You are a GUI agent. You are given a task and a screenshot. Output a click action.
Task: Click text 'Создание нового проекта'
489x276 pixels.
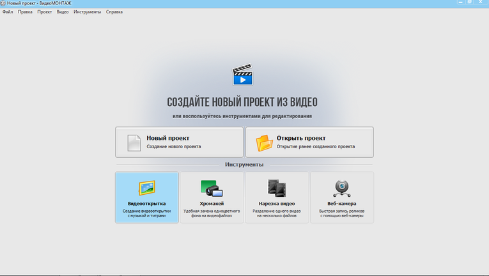174,146
